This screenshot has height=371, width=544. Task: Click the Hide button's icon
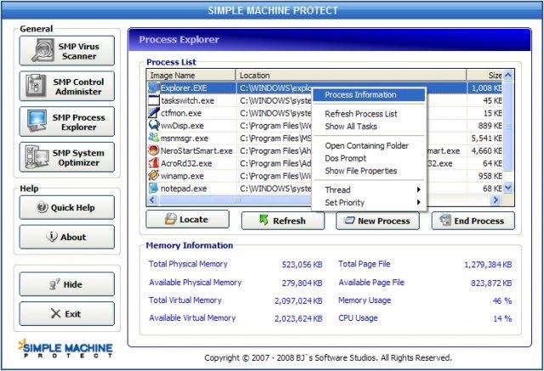pyautogui.click(x=54, y=284)
